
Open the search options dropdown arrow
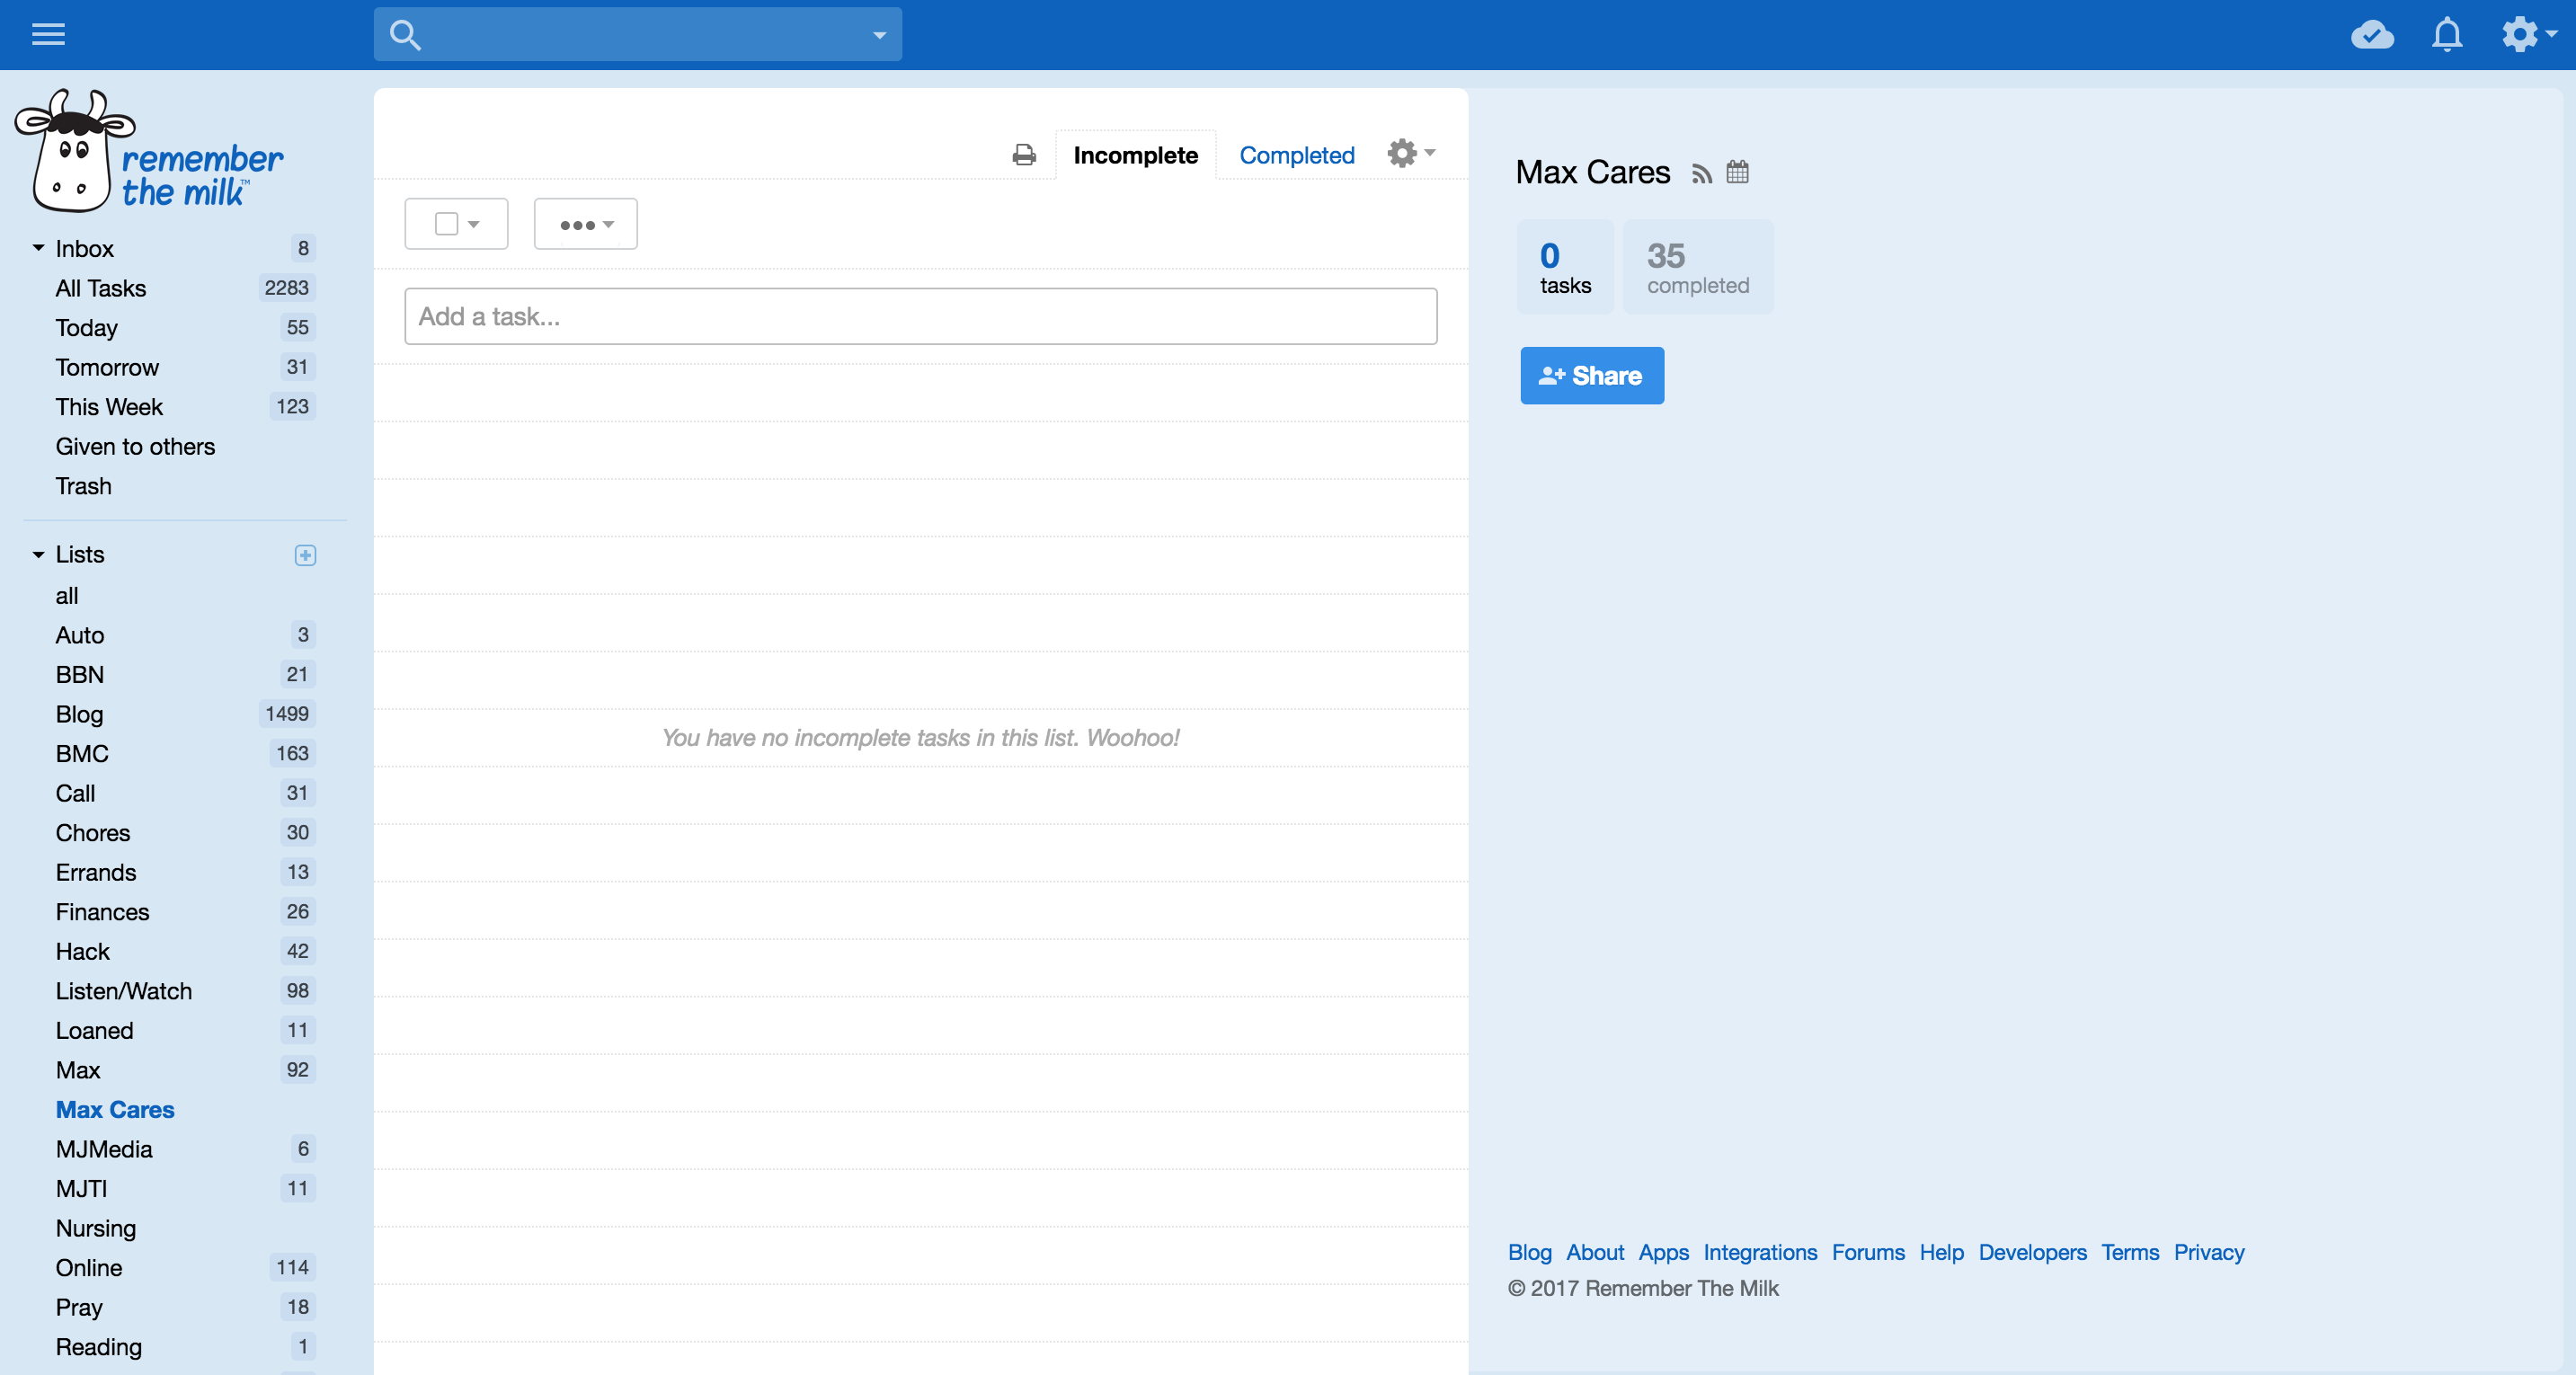tap(879, 35)
